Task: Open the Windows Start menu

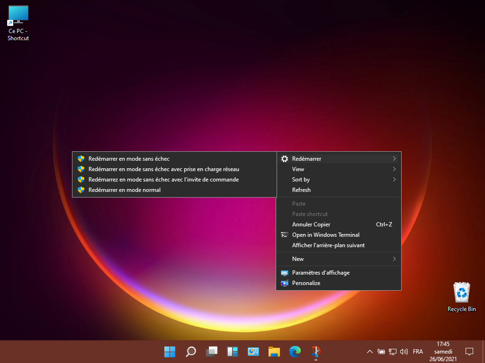Action: (x=170, y=352)
